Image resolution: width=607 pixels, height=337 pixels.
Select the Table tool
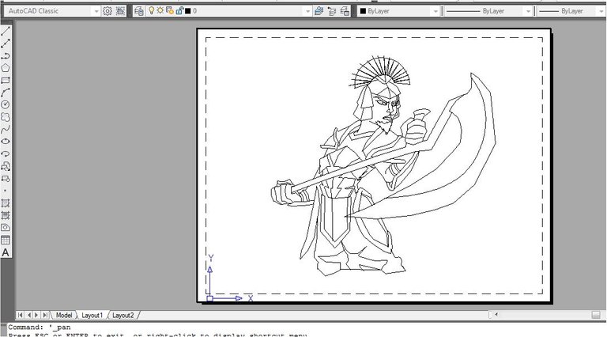(6, 240)
